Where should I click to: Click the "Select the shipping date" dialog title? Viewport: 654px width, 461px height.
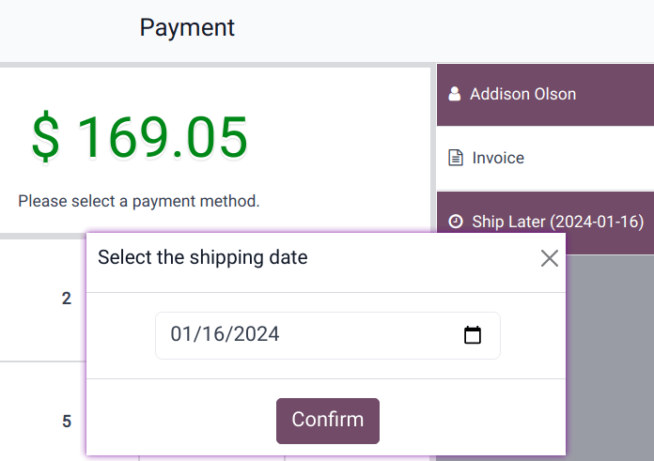point(202,257)
